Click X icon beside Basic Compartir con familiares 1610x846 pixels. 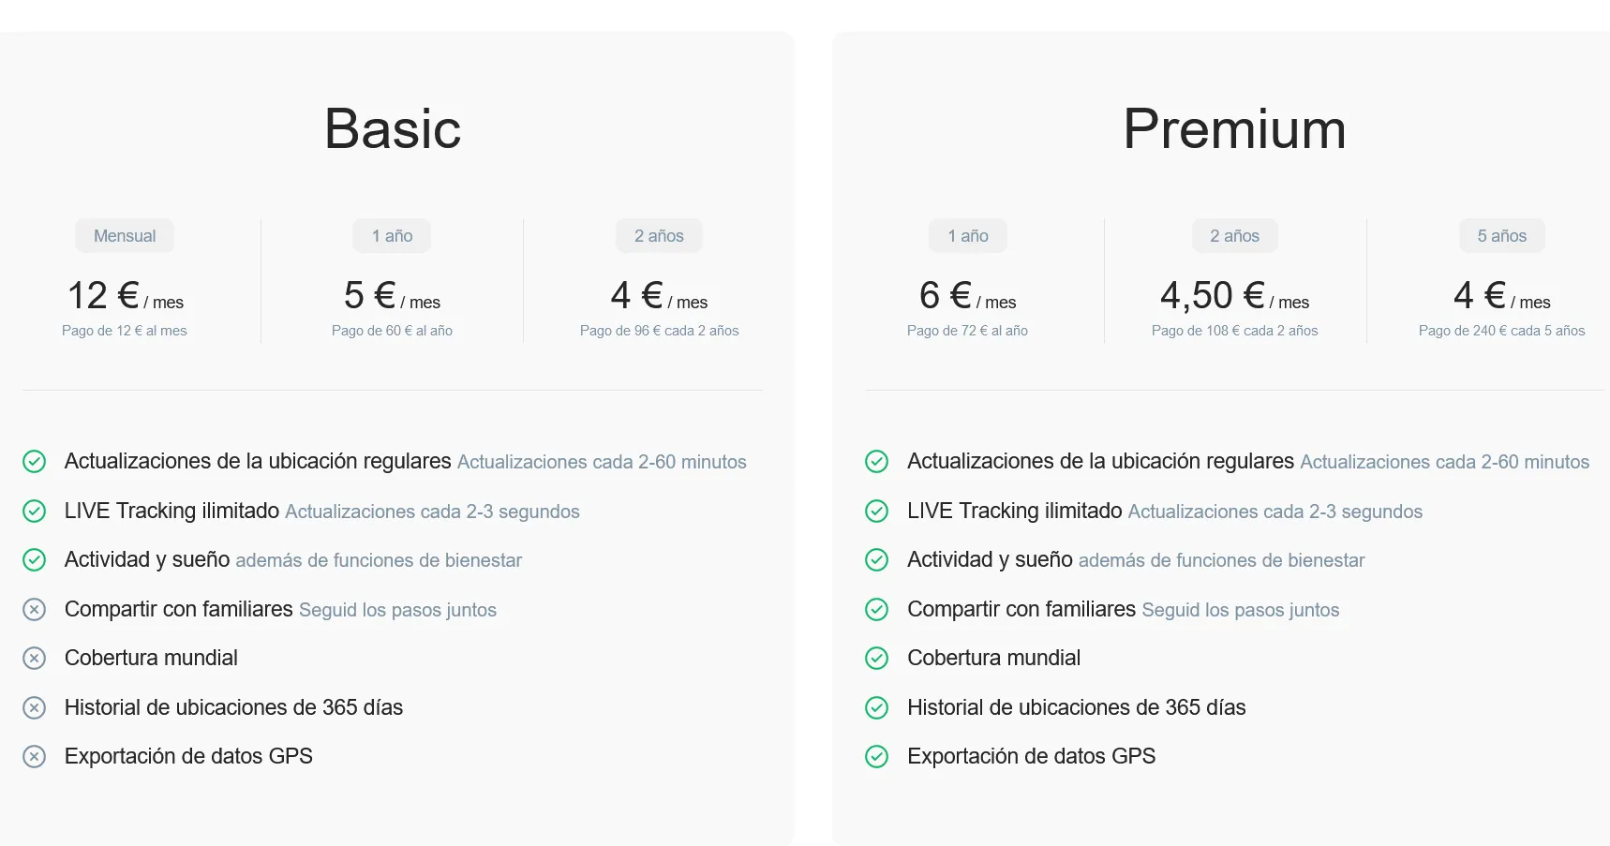click(34, 610)
